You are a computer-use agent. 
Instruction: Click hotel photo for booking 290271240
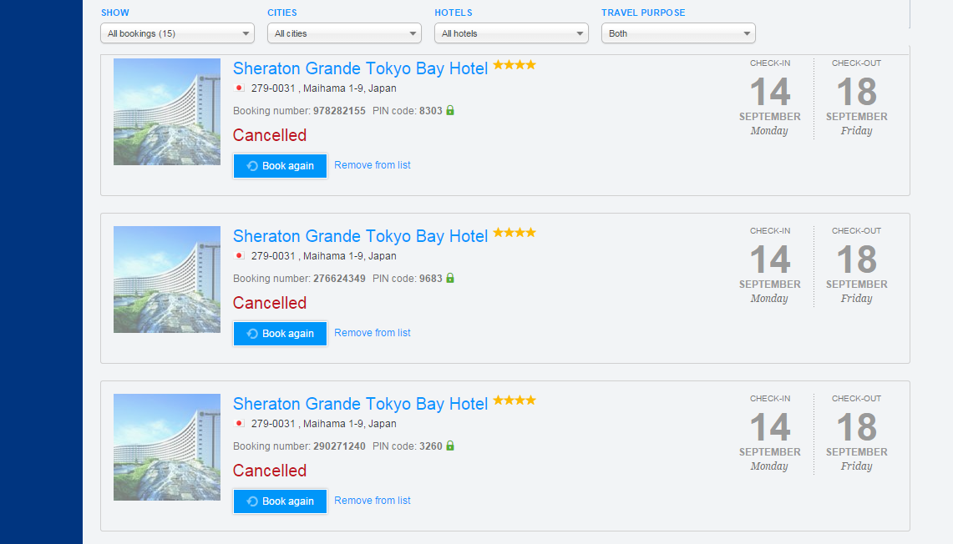167,447
